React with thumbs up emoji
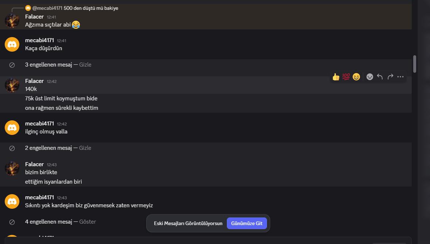The image size is (430, 244). click(x=336, y=77)
